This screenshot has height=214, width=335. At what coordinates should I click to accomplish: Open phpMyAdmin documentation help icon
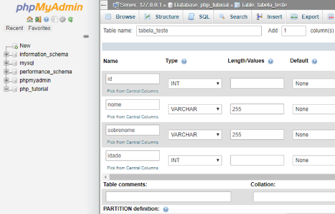pyautogui.click(x=46, y=20)
